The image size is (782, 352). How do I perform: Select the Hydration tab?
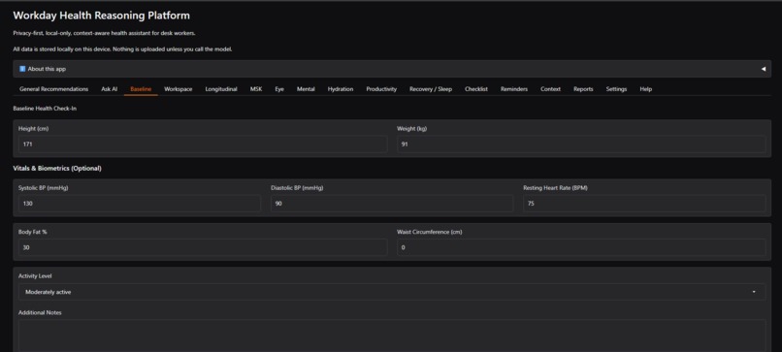[x=341, y=89]
